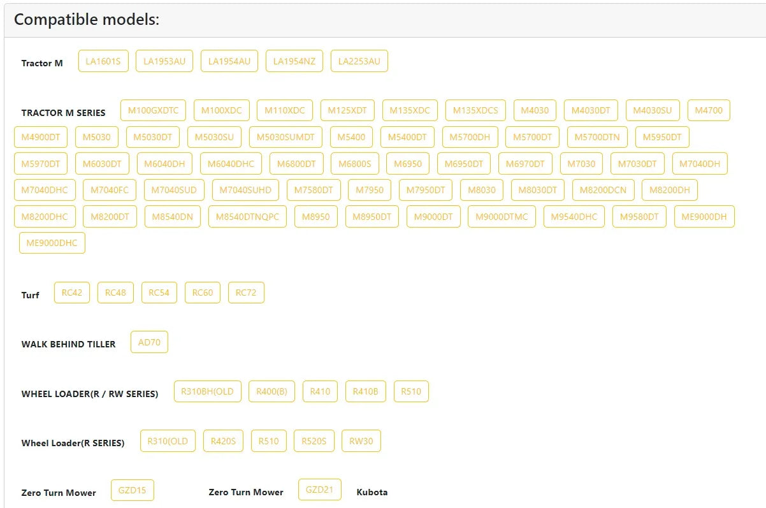766x508 pixels.
Task: Click the 'TRACTOR M SERIES' category label
Action: pyautogui.click(x=63, y=113)
